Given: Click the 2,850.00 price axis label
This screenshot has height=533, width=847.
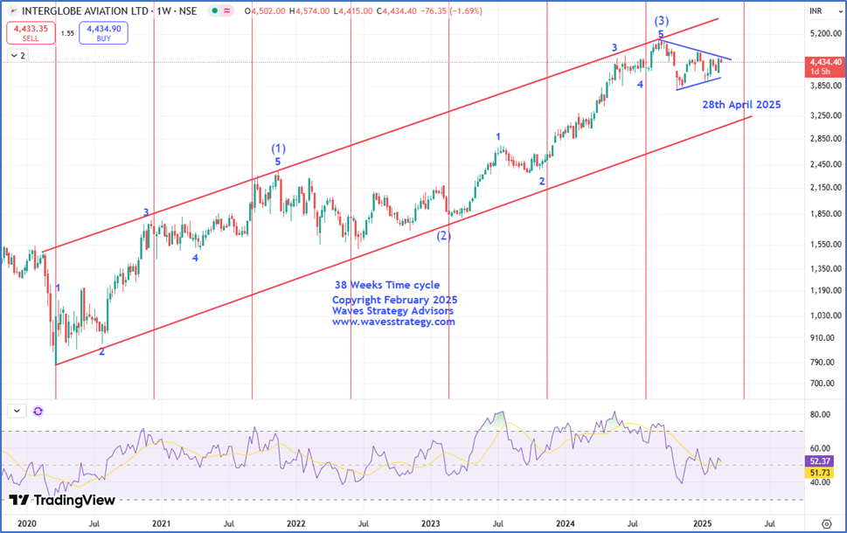Looking at the screenshot, I should tap(826, 139).
